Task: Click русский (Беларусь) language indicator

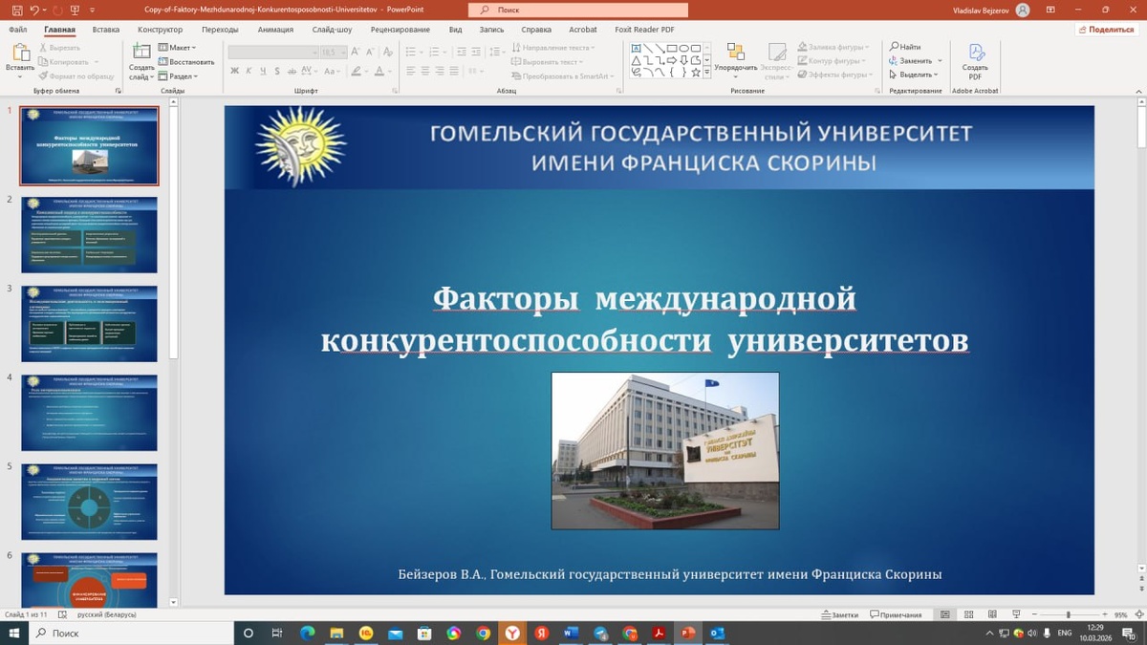Action: tap(107, 614)
